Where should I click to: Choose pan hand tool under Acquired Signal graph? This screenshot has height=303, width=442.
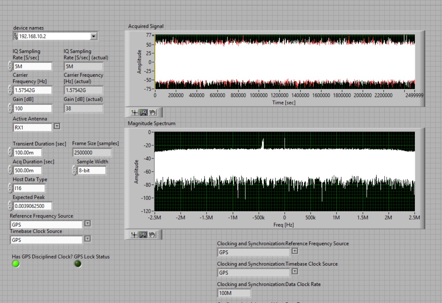(152, 112)
